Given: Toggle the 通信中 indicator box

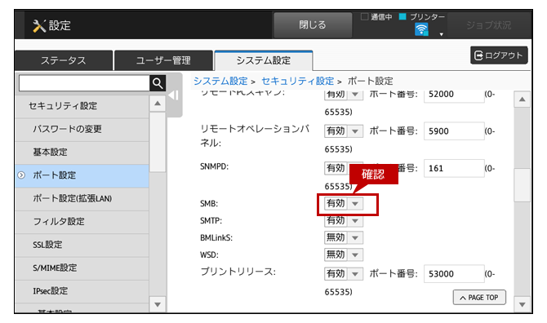Looking at the screenshot, I should [364, 17].
